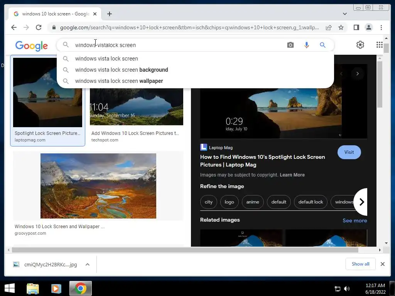Open Chrome side panel
The width and height of the screenshot is (395, 296).
pos(356,27)
